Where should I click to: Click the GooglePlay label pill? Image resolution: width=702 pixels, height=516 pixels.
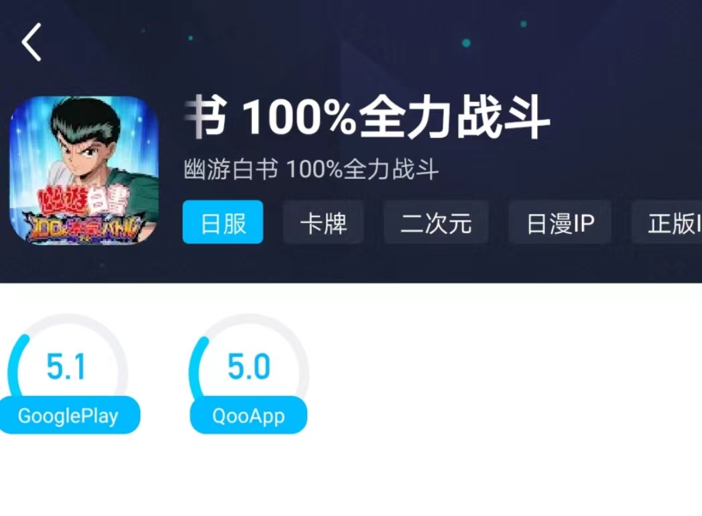pyautogui.click(x=68, y=415)
